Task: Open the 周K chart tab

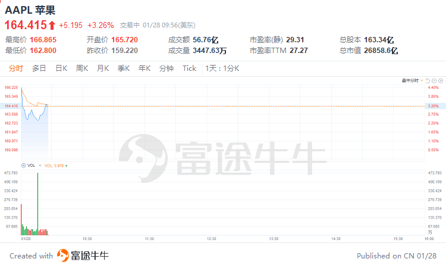Action: tap(82, 68)
